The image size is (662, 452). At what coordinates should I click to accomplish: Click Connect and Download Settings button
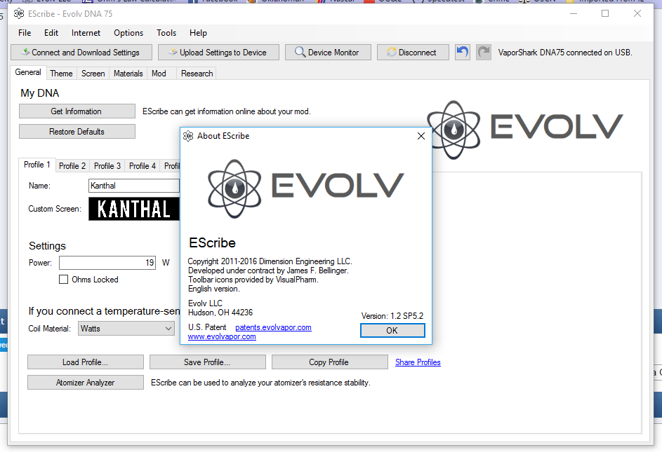click(80, 53)
